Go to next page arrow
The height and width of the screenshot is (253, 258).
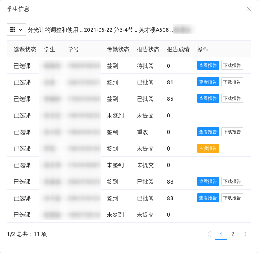pyautogui.click(x=245, y=234)
